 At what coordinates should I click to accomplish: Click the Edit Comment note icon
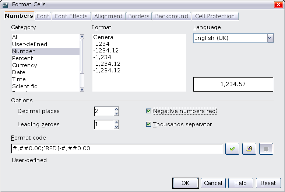pyautogui.click(x=249, y=149)
